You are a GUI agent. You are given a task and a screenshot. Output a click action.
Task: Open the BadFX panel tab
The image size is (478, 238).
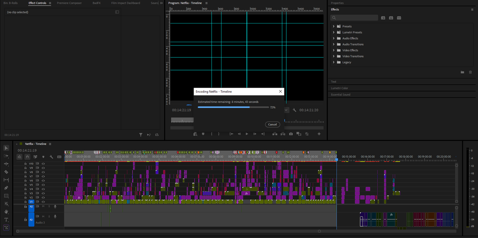tap(96, 3)
